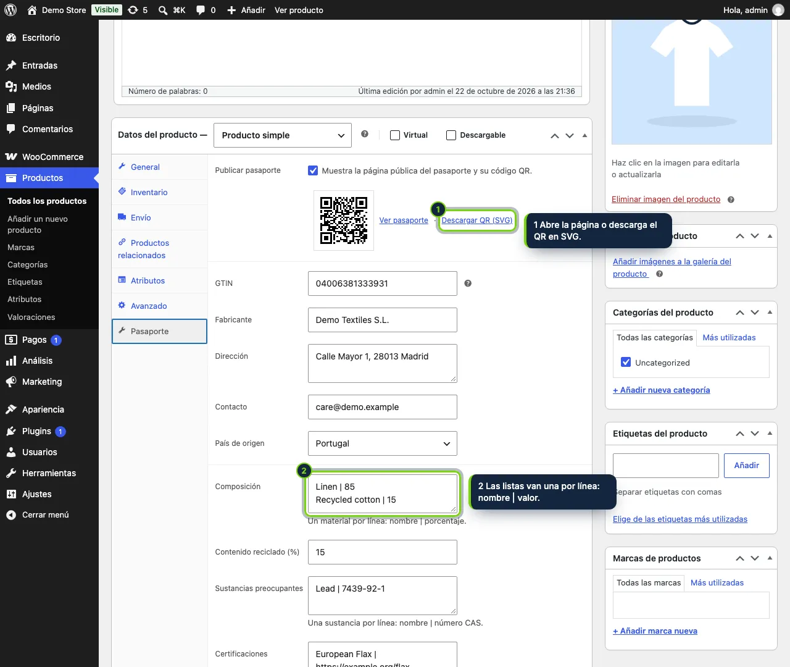Collapse the Datos del producto panel

pos(584,135)
